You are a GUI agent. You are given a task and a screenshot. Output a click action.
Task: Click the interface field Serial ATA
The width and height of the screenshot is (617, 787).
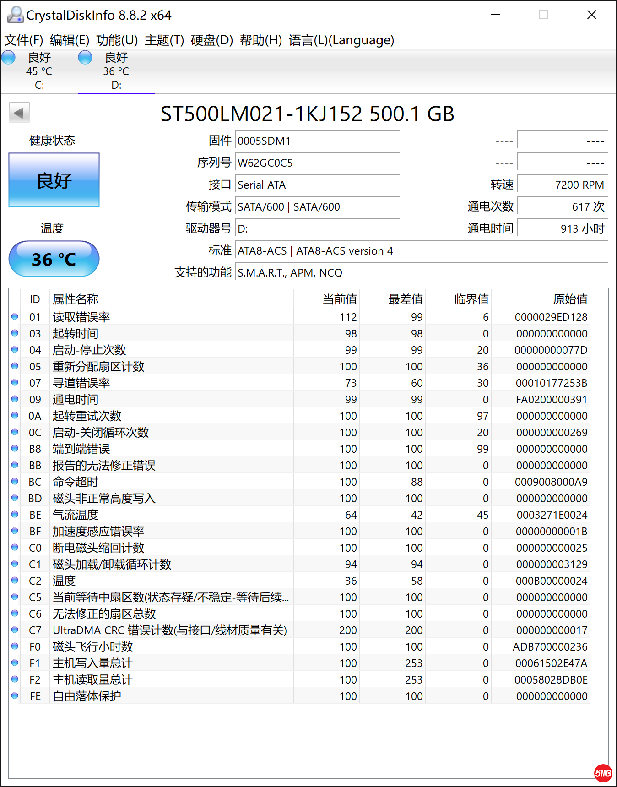point(317,185)
